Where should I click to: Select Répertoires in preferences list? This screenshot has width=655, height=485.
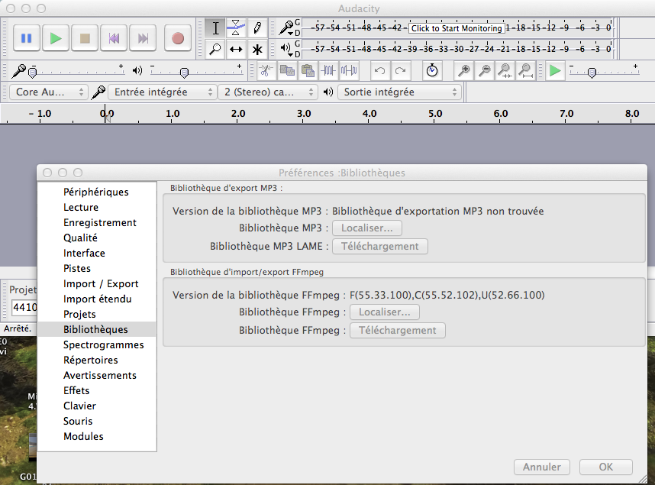click(96, 360)
